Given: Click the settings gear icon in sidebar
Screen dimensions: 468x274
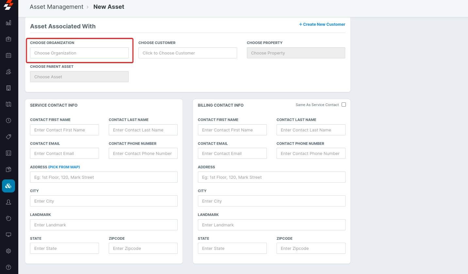Looking at the screenshot, I should (x=8, y=251).
